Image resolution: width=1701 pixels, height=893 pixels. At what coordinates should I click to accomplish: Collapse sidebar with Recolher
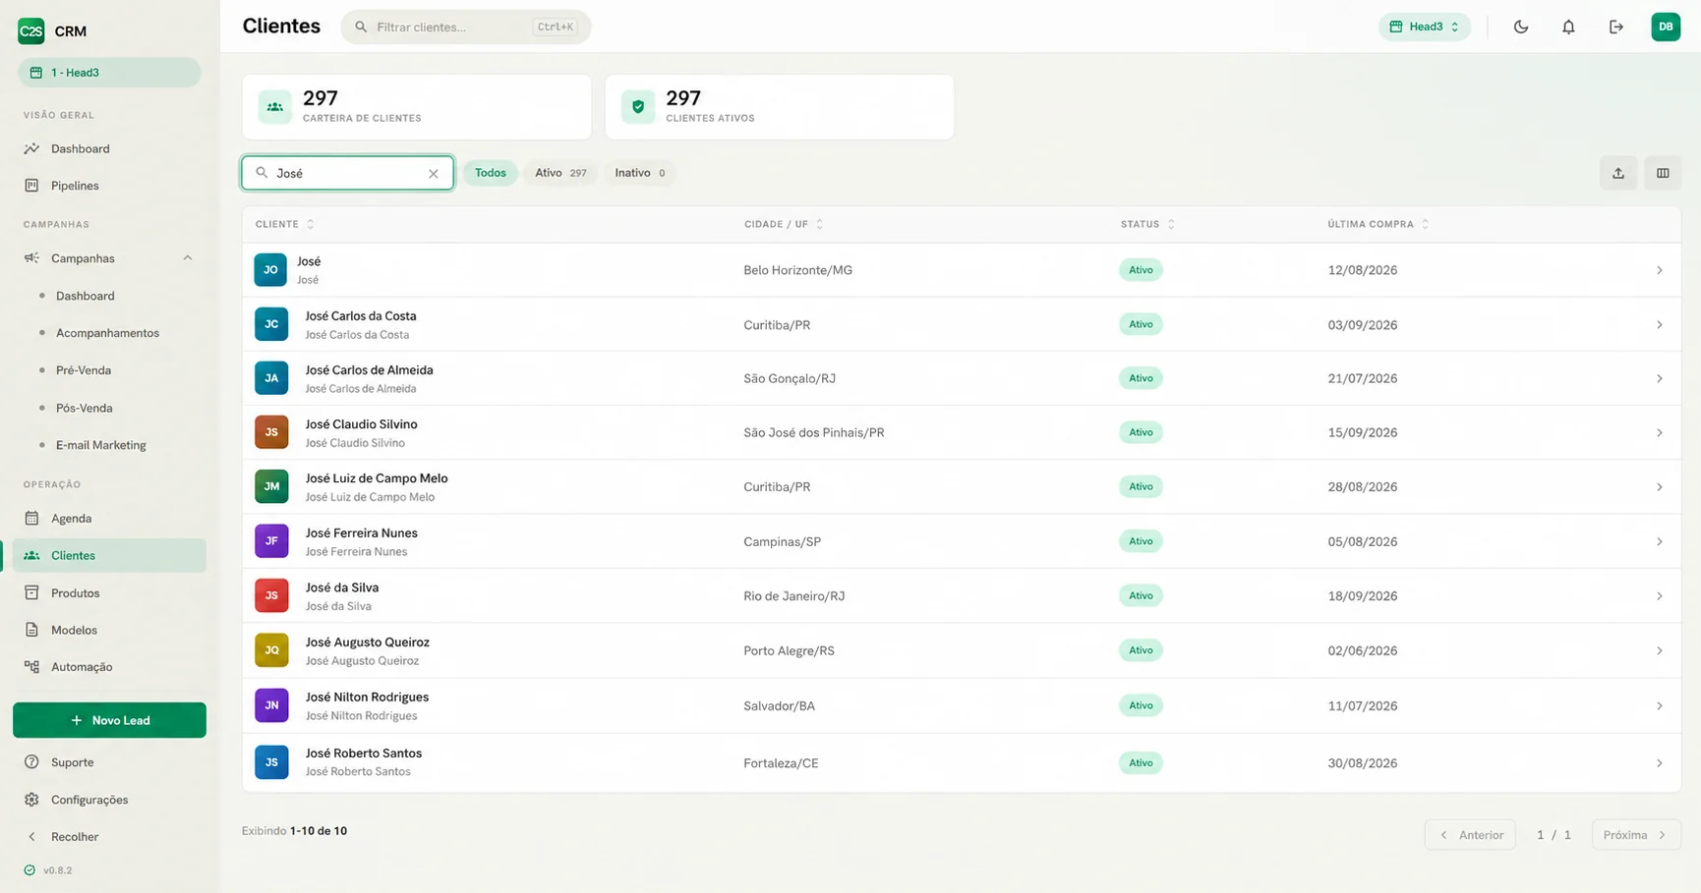(109, 837)
